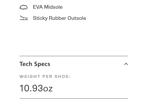Click the WEIGHT PER SHOE label
Screen dimensions: 142x102
45,76
